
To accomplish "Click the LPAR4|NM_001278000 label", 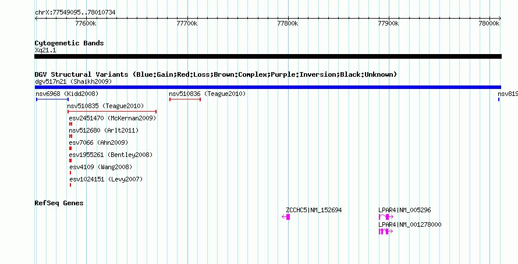I will (x=410, y=224).
